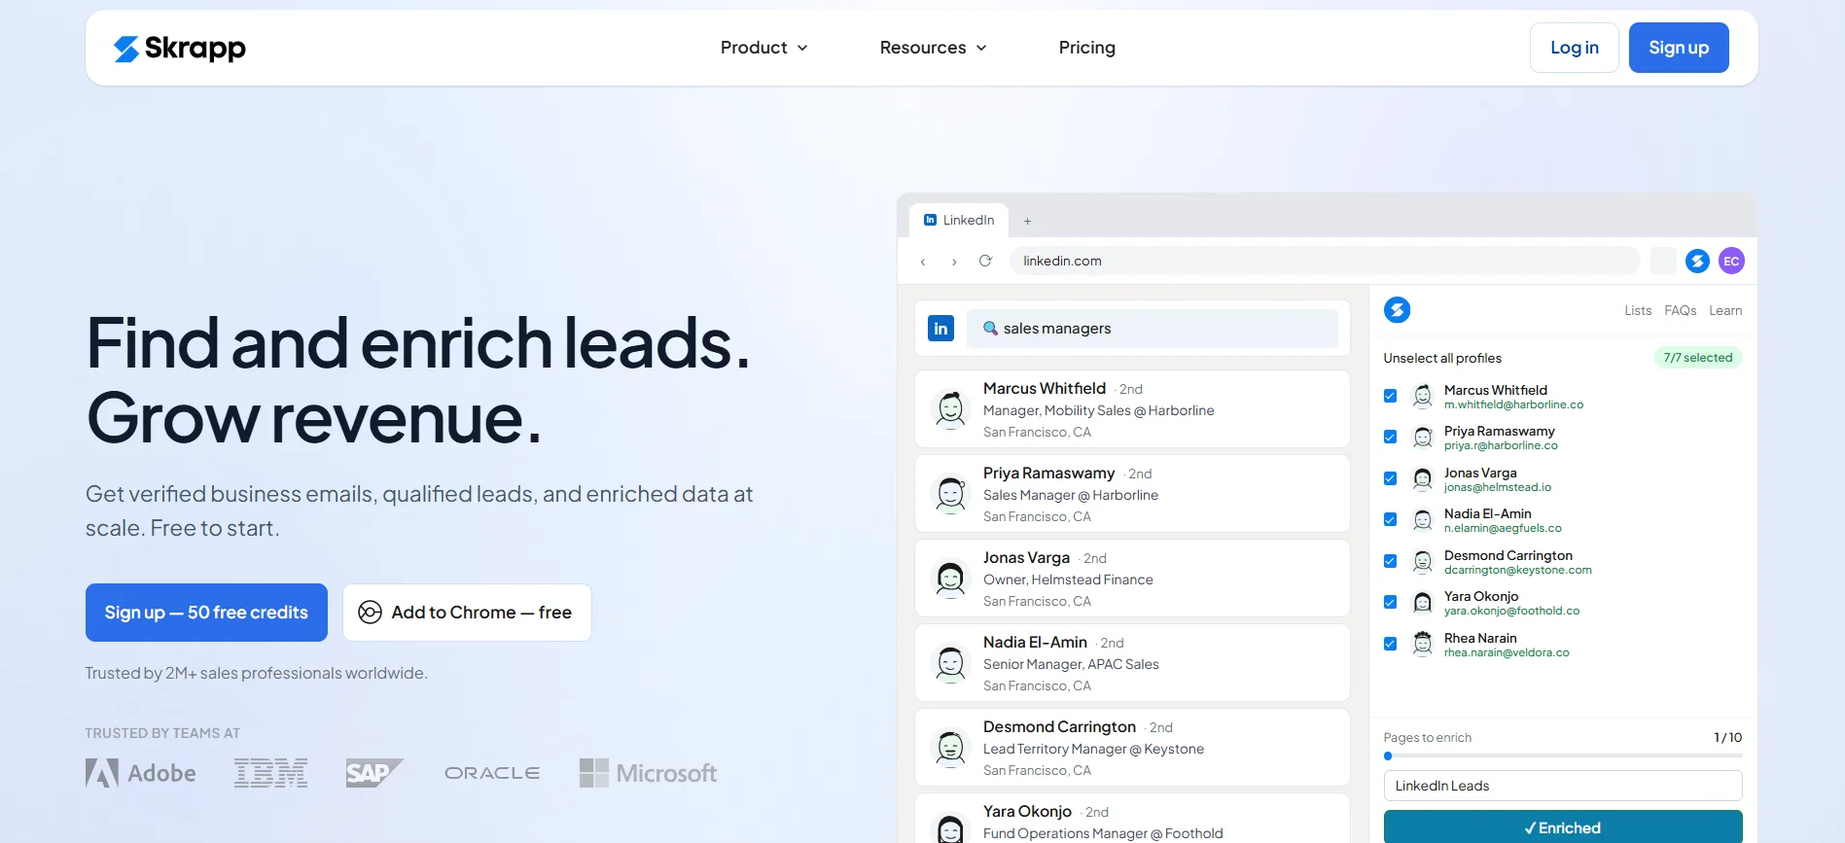The width and height of the screenshot is (1845, 843).
Task: Uncheck Marcus Whitfield in Skrapp panel
Action: tap(1390, 396)
